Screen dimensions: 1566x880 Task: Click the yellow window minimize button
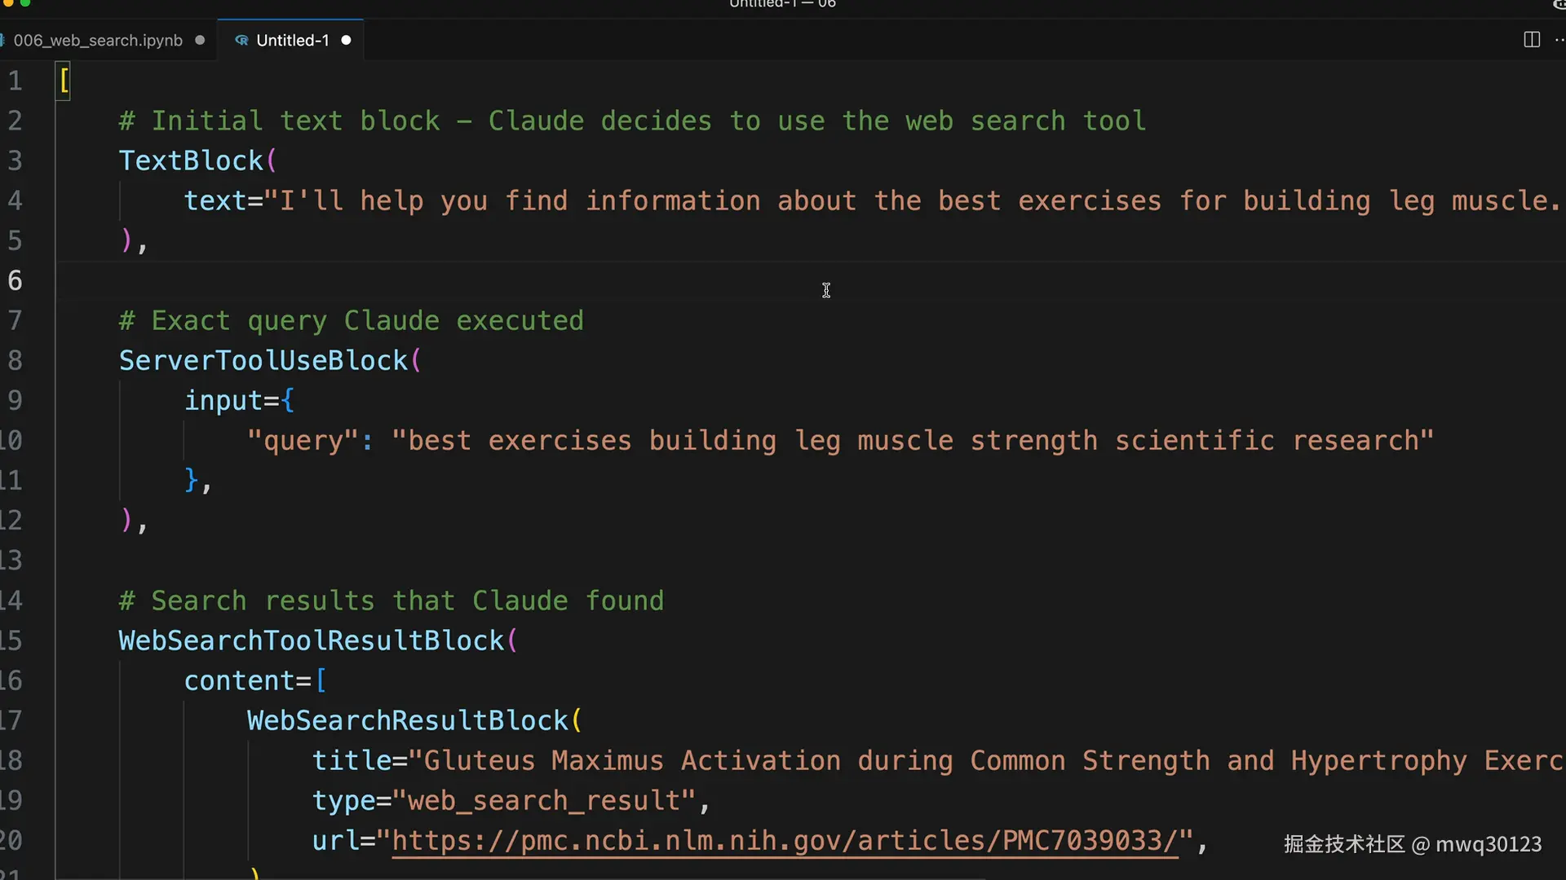(9, 3)
